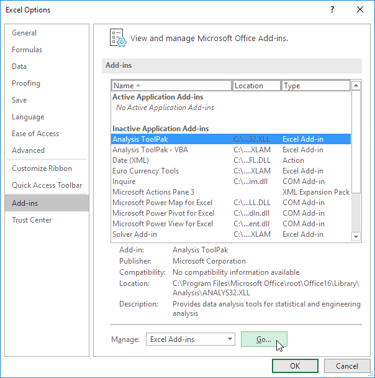Go to the Proofing settings
The image size is (375, 378).
tap(26, 83)
